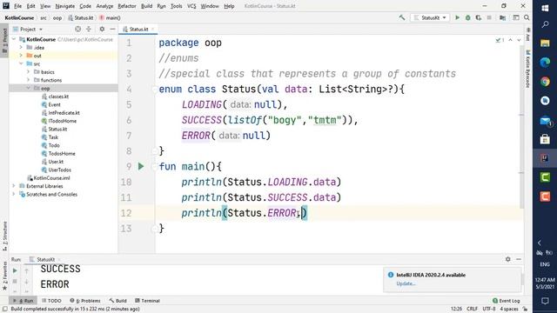The height and width of the screenshot is (313, 557).
Task: Expand the out folder
Action: pyautogui.click(x=21, y=56)
